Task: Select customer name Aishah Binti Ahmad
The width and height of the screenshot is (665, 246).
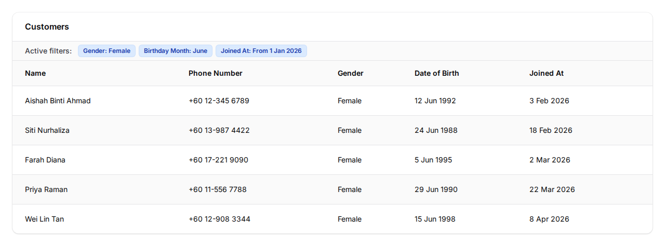Action: point(58,101)
